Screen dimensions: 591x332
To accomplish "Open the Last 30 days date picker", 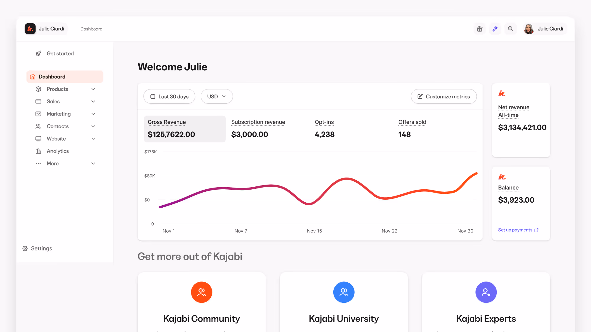I will (x=169, y=97).
